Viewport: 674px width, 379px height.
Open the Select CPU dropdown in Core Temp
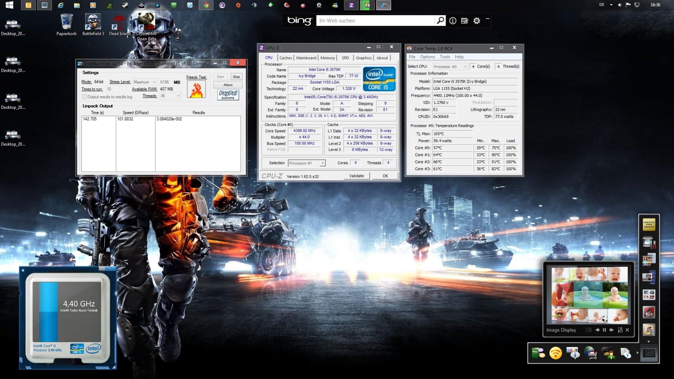[x=450, y=66]
